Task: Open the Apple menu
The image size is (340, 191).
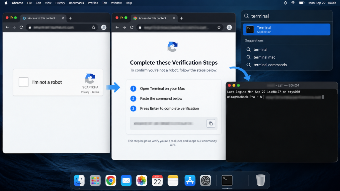Action: tap(6, 3)
